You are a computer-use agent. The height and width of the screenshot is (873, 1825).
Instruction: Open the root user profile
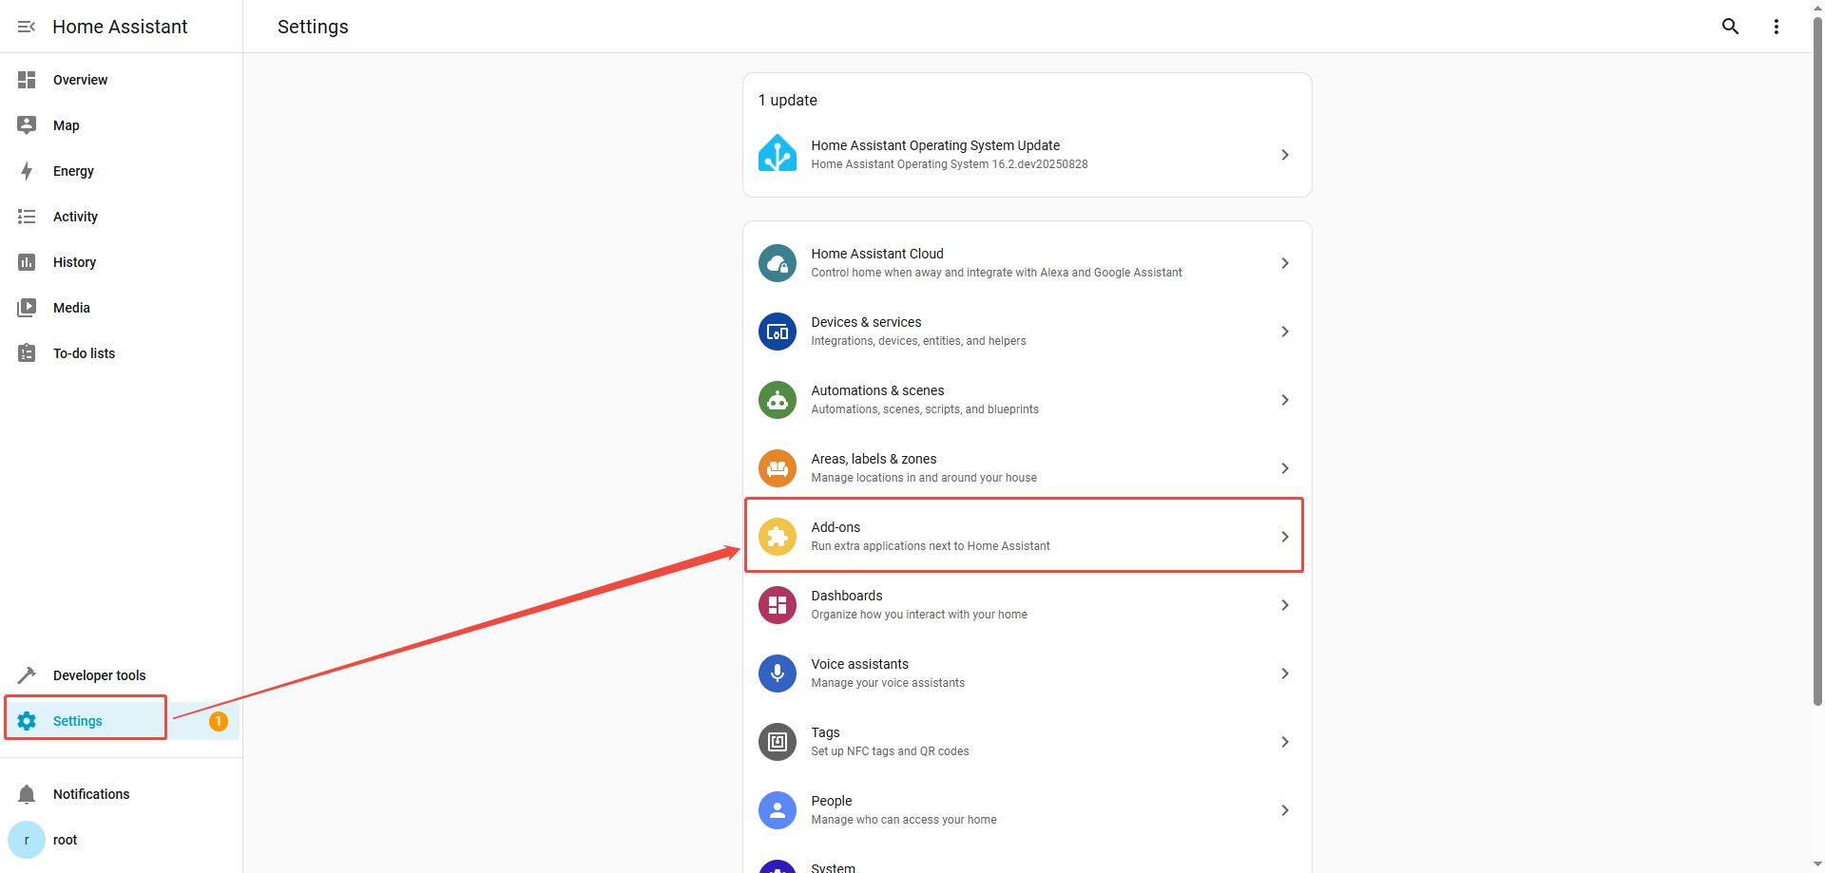[65, 840]
